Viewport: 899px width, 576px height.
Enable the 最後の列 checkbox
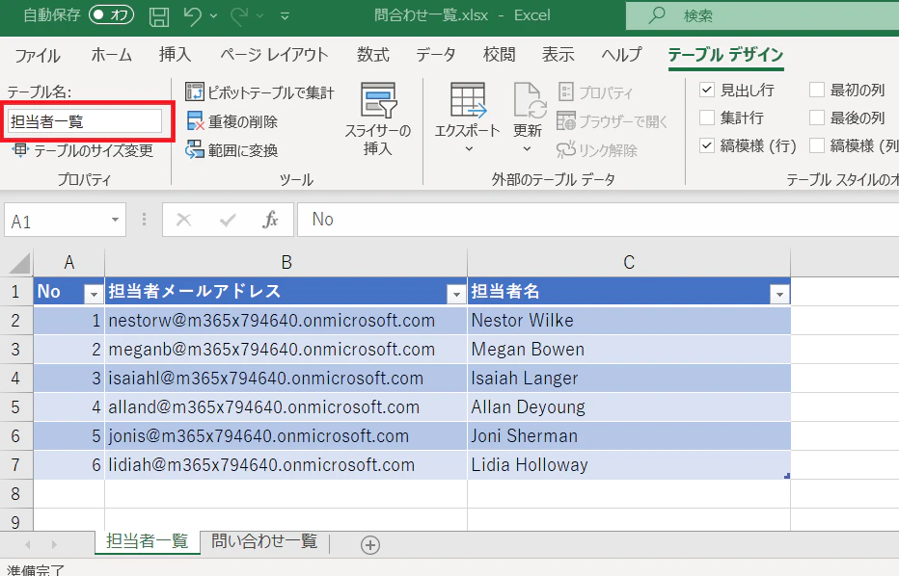(x=816, y=118)
